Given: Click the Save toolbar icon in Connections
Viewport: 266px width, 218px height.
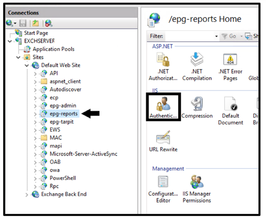Looking at the screenshot, I should pyautogui.click(x=23, y=23).
